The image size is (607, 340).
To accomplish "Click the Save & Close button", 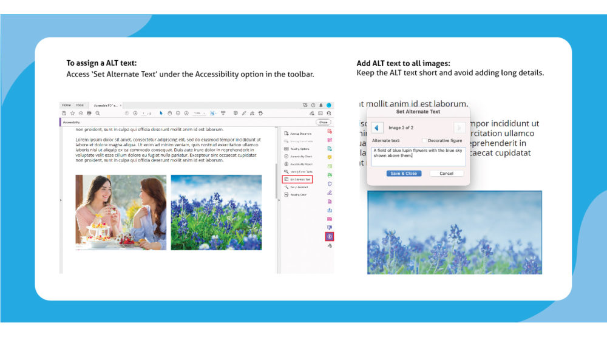I will pyautogui.click(x=404, y=174).
